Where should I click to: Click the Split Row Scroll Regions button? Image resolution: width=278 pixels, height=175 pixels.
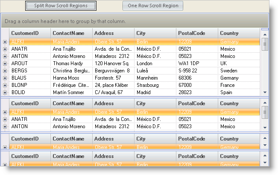61,6
